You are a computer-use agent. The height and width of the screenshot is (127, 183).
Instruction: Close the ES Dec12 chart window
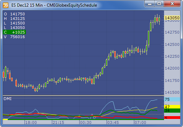tap(172, 4)
